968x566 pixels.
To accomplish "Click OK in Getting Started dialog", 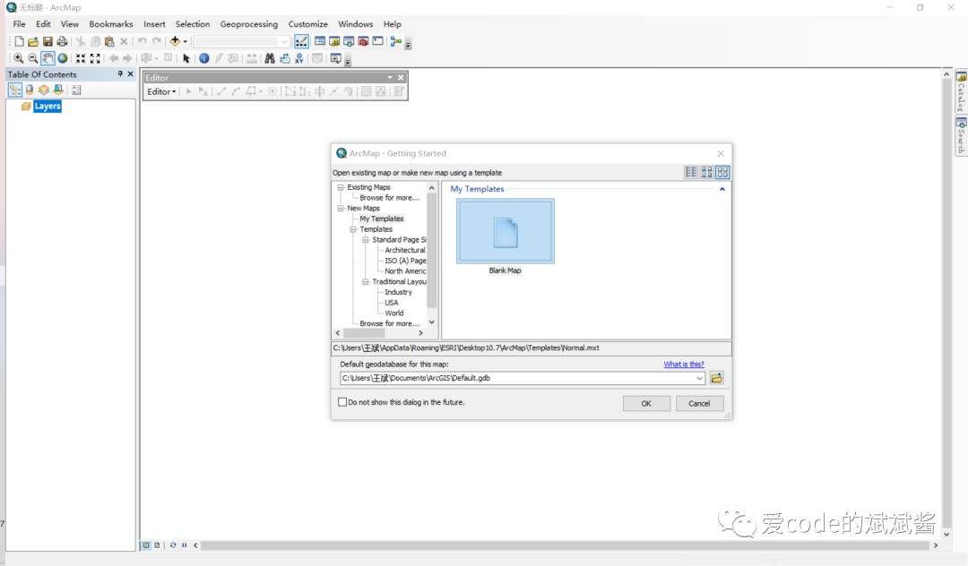I will [x=646, y=403].
